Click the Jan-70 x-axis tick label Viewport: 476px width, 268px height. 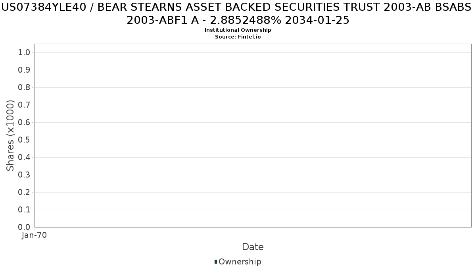point(35,235)
